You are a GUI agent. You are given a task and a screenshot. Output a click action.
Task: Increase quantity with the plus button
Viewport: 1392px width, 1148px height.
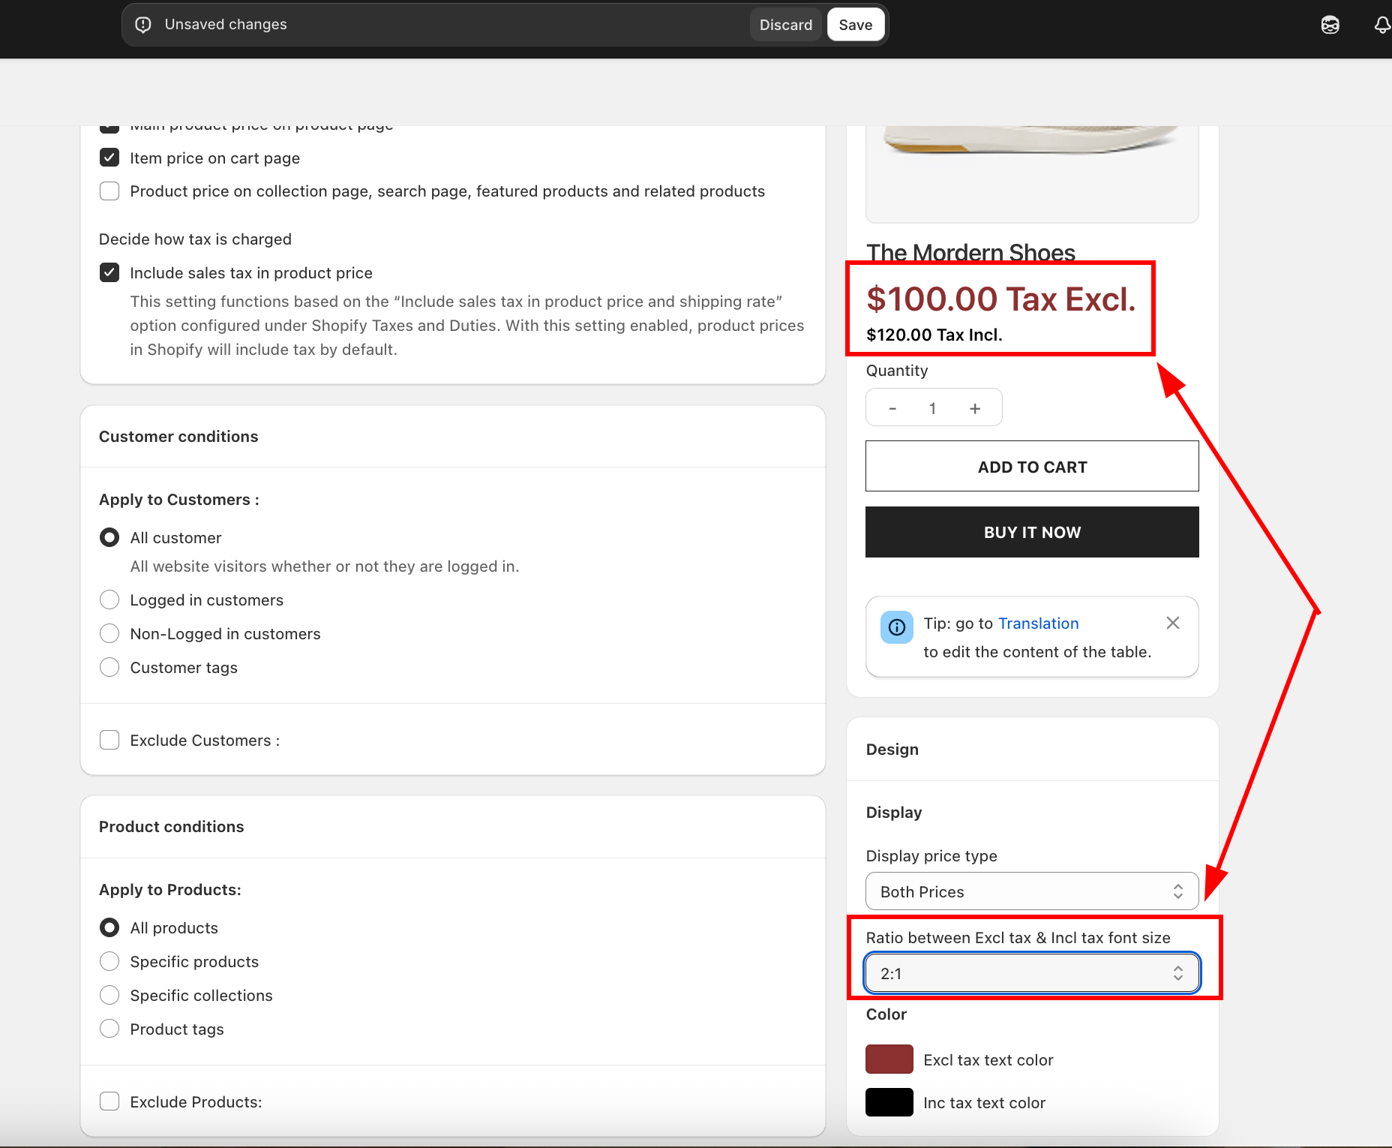tap(974, 408)
